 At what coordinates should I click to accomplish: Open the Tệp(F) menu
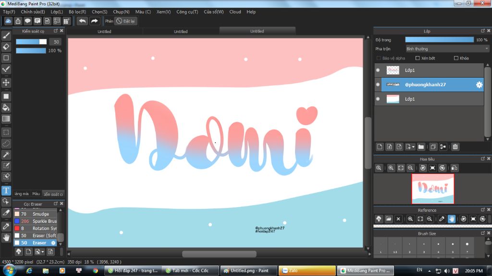click(x=9, y=12)
